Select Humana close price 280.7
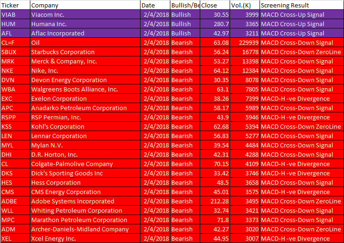The height and width of the screenshot is (243, 344). point(215,24)
